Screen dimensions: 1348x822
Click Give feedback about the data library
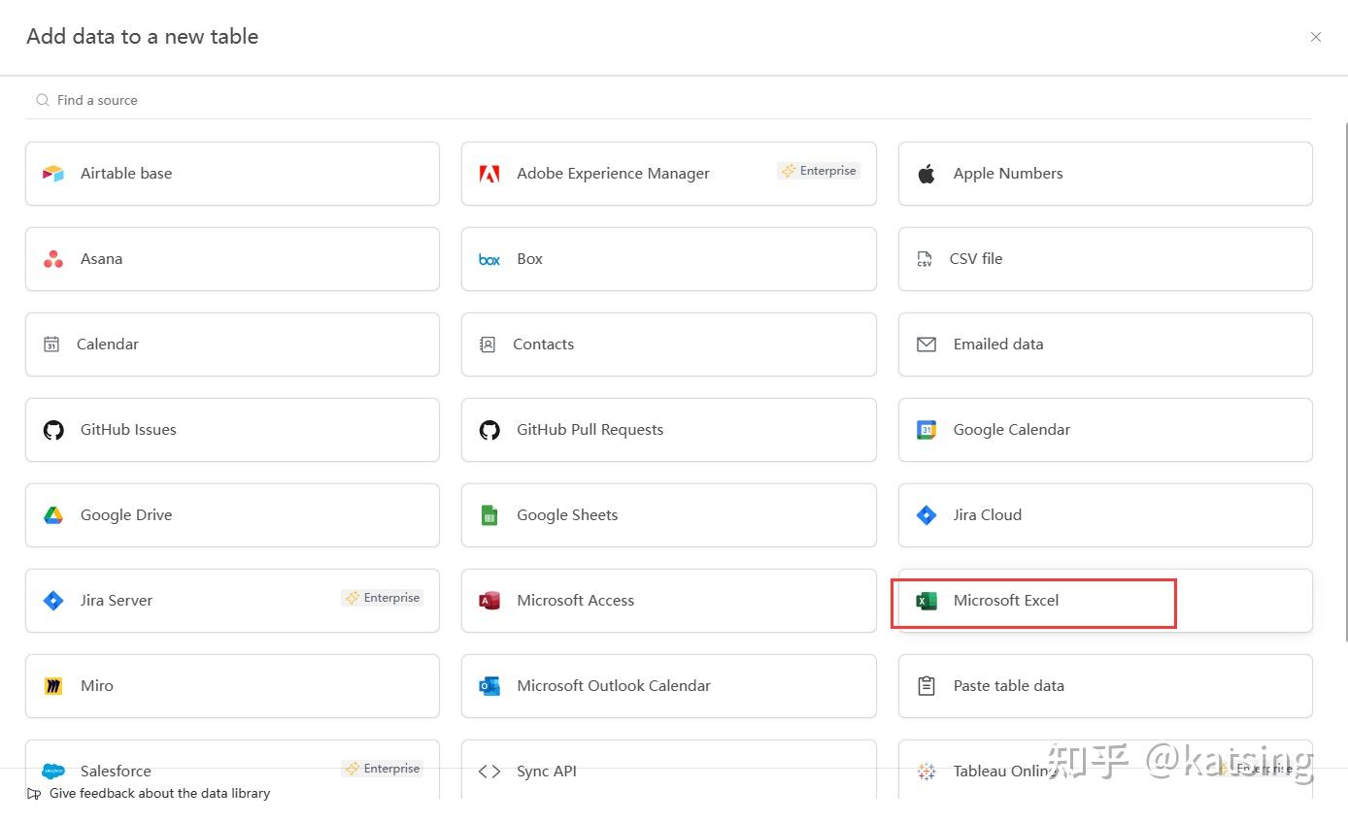pos(159,793)
